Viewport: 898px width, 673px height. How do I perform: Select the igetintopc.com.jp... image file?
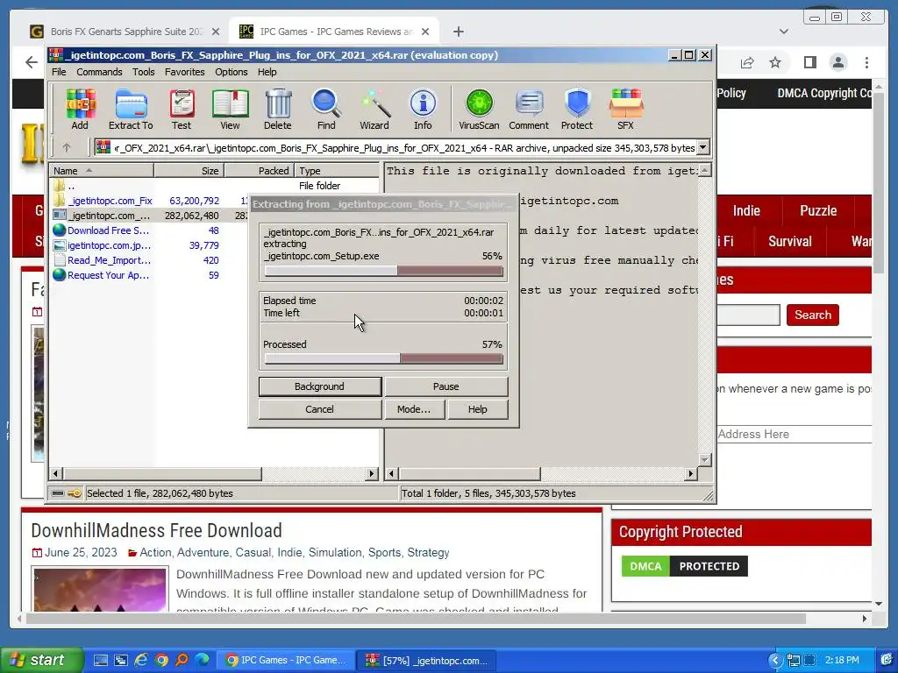(x=109, y=245)
